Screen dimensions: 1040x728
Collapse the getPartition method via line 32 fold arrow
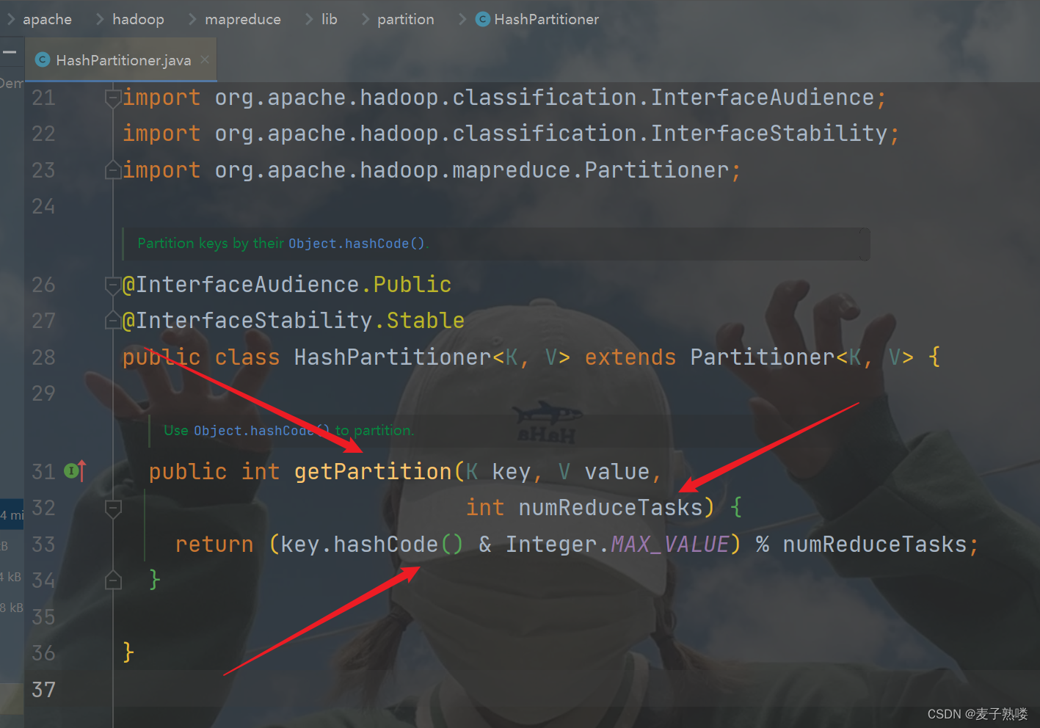click(112, 507)
